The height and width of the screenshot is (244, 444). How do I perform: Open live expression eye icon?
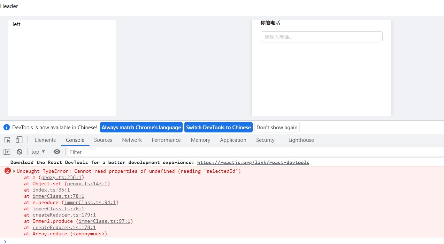point(57,152)
